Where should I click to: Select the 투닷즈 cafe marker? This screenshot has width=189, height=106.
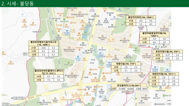[x=71, y=23]
